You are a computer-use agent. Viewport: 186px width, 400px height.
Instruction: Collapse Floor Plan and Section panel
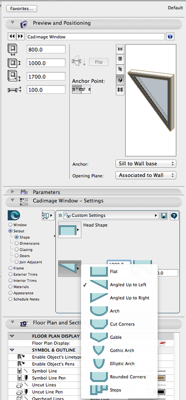click(x=12, y=323)
